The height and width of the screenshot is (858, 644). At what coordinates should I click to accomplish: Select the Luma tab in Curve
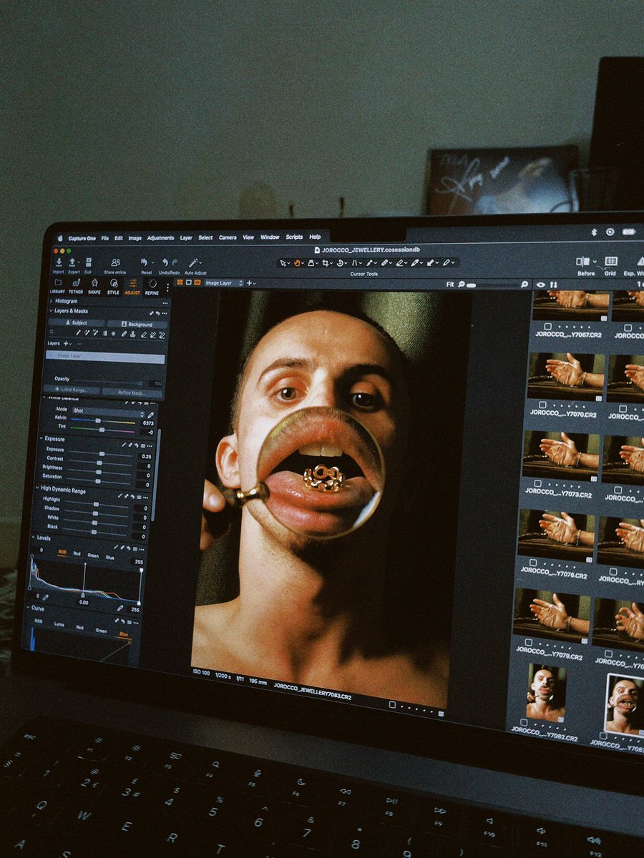tap(59, 623)
